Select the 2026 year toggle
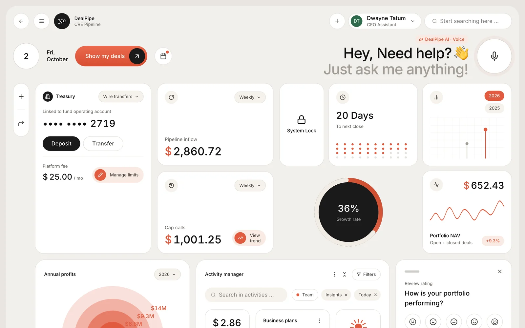 [494, 96]
